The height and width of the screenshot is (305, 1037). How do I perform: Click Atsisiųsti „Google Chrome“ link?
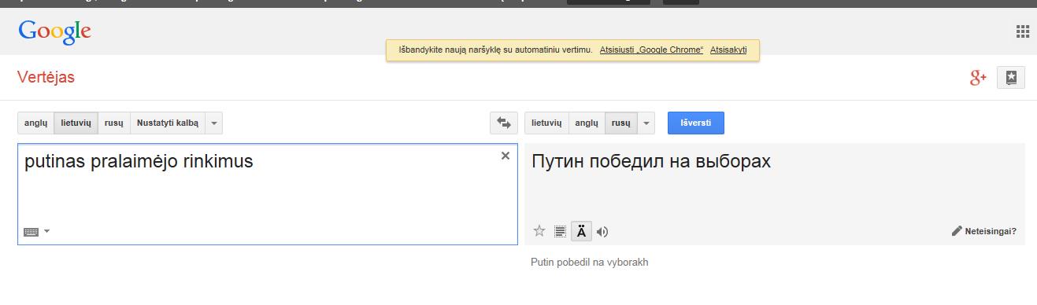click(651, 50)
